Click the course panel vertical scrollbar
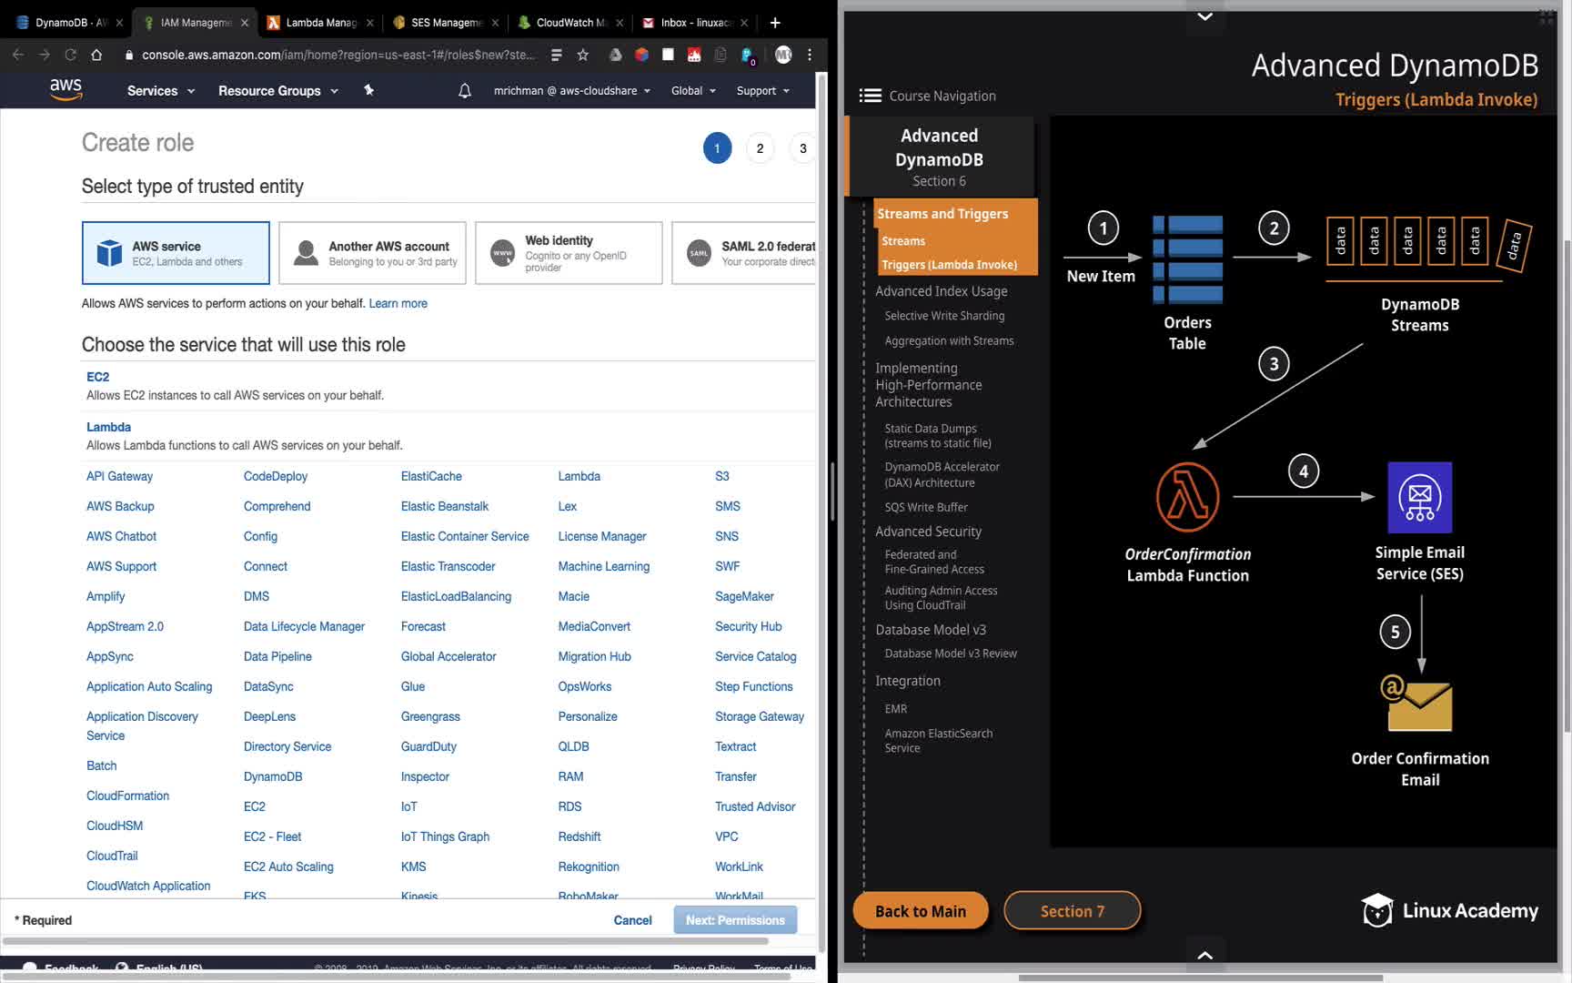Image resolution: width=1572 pixels, height=983 pixels. [x=1566, y=485]
